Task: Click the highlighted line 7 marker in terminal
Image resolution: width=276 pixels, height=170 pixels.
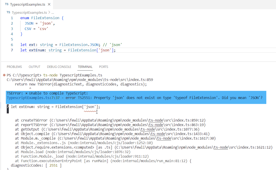Action: [8, 109]
